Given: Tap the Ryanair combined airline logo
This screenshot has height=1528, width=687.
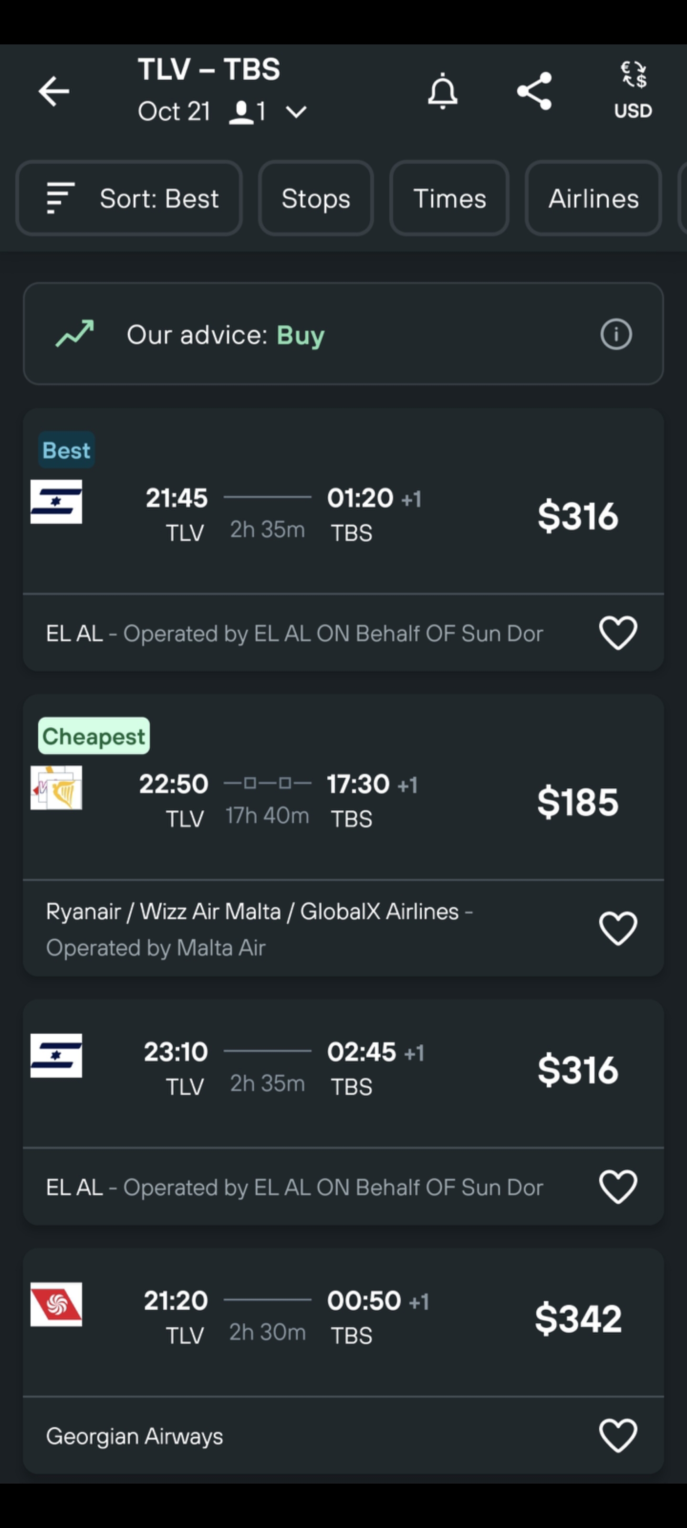Looking at the screenshot, I should coord(56,788).
